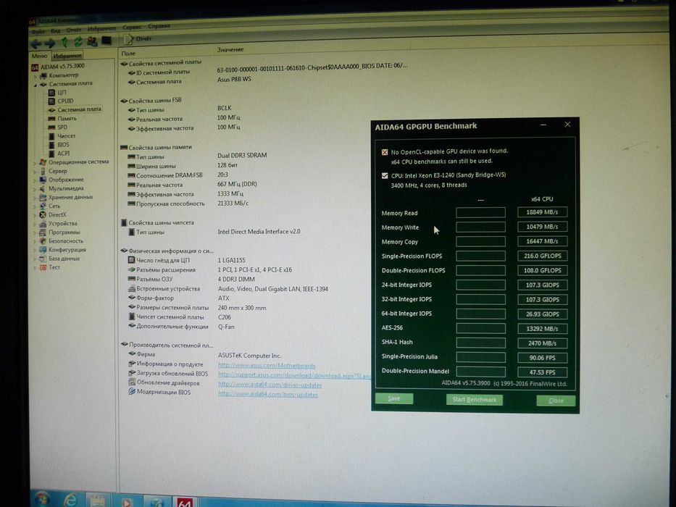Click the Поле column header
Screen dimensions: 676x507
click(x=128, y=54)
